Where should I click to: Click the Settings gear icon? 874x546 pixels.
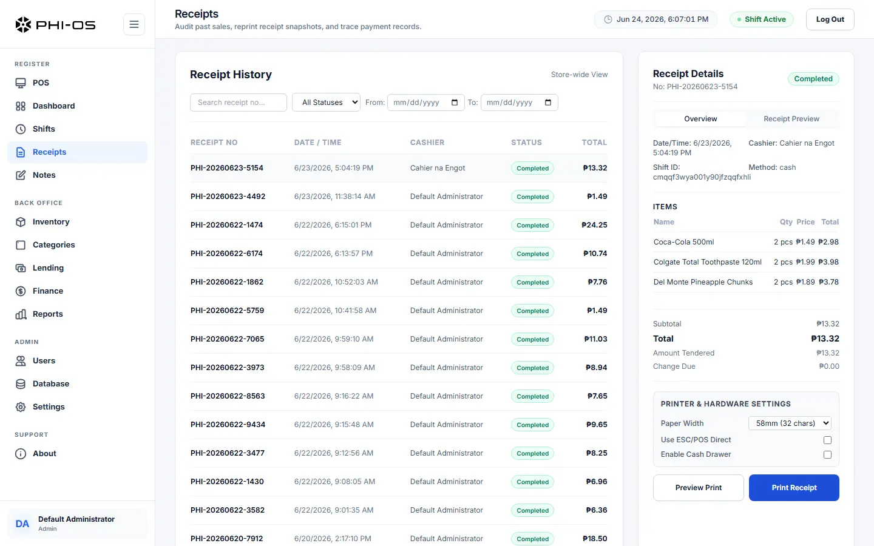pos(21,407)
